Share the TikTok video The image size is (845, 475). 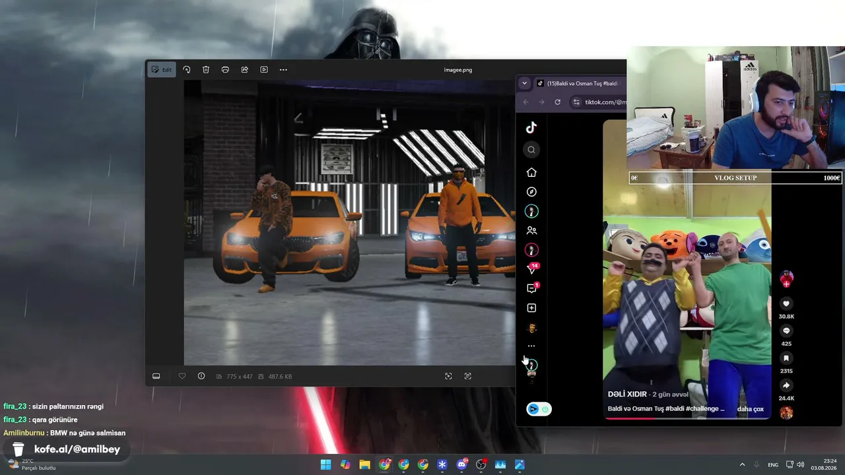coord(786,385)
